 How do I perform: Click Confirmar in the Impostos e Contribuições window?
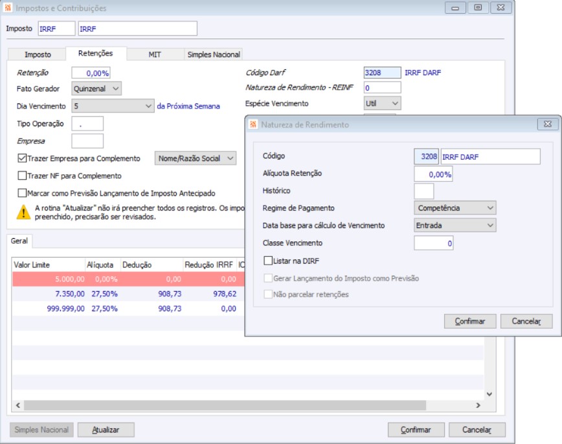(416, 430)
